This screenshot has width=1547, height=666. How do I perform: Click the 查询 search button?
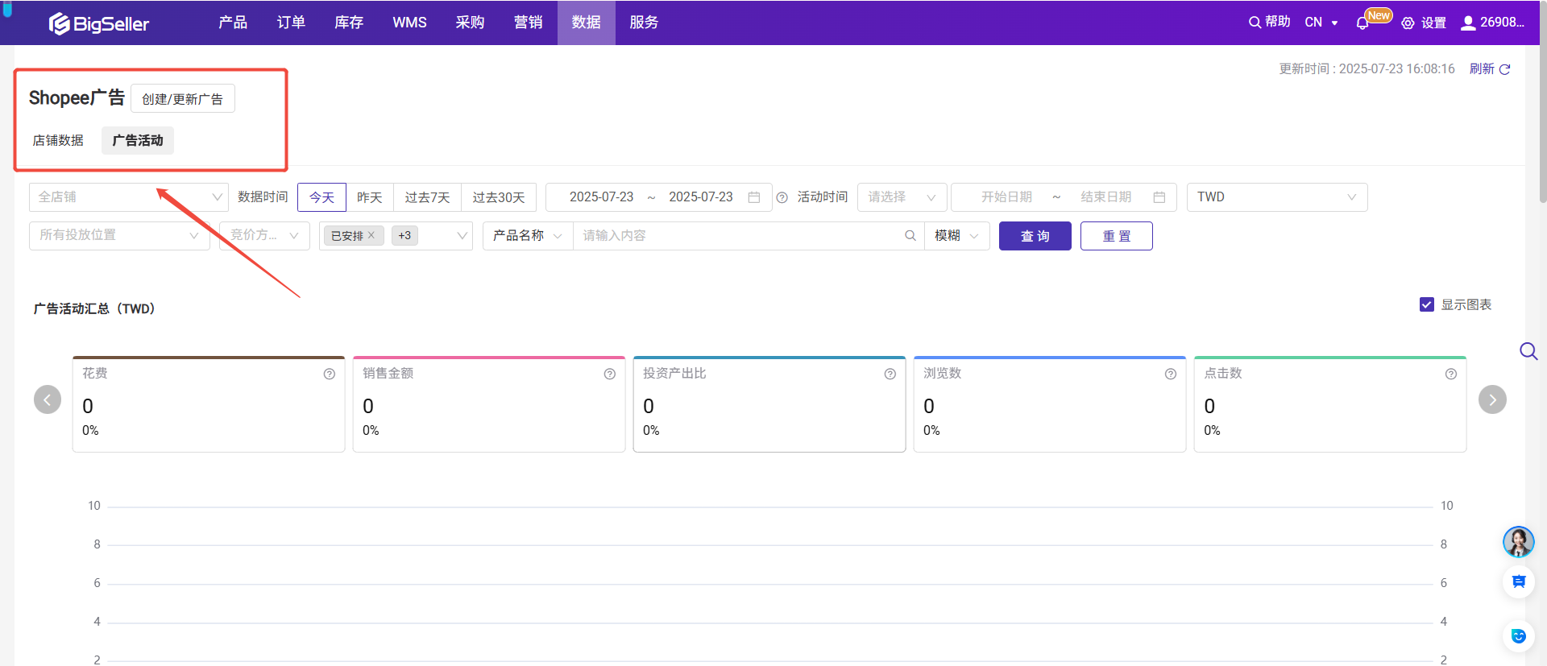pos(1035,236)
